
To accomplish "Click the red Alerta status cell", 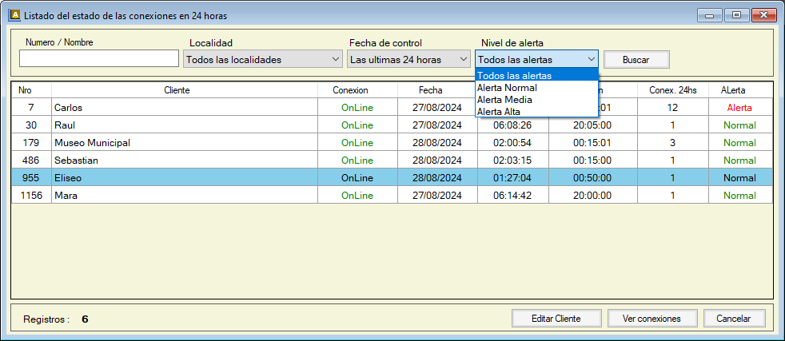I will pyautogui.click(x=739, y=107).
